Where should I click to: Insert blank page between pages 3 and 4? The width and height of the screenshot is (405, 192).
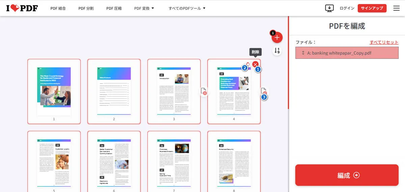[x=204, y=91]
